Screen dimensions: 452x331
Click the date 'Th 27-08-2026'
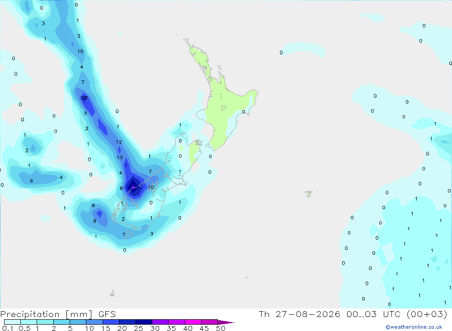click(x=299, y=314)
